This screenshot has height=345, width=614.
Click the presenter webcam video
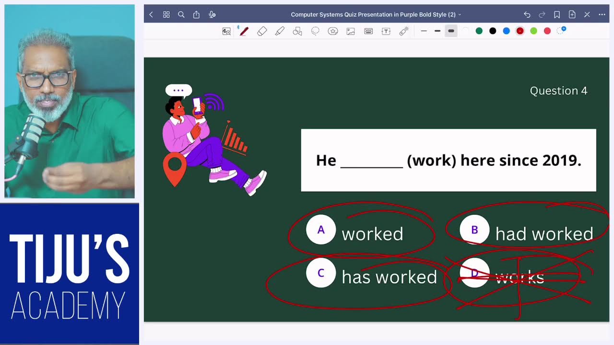click(x=70, y=101)
